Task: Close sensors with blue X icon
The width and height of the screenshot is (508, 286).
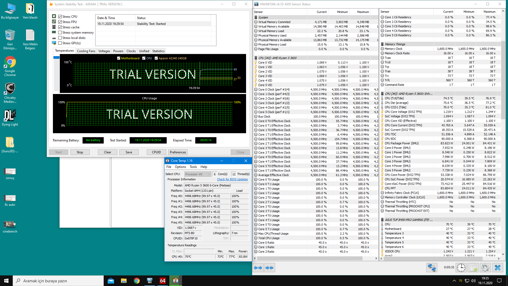Action: tap(497, 268)
